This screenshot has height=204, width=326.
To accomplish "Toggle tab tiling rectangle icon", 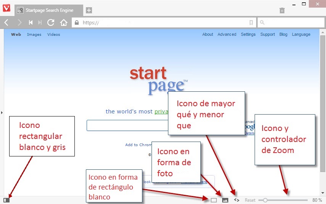I will pos(214,200).
